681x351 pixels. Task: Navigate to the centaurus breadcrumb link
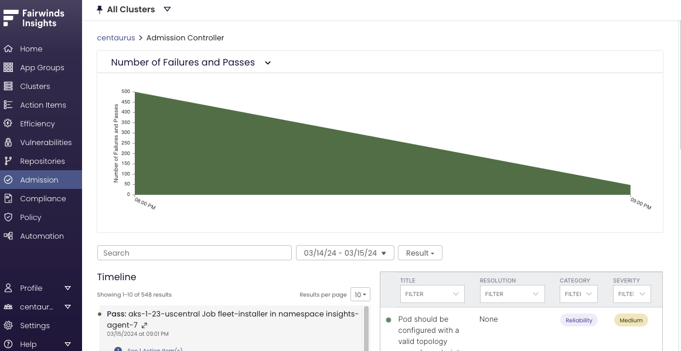115,37
